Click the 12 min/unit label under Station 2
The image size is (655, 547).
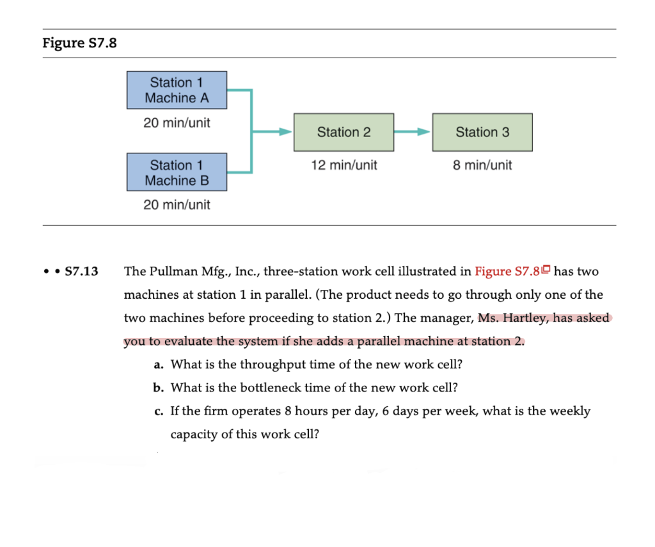(x=343, y=165)
